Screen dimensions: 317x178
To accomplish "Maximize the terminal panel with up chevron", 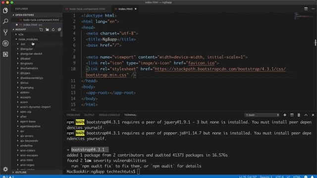I will point(306,115).
